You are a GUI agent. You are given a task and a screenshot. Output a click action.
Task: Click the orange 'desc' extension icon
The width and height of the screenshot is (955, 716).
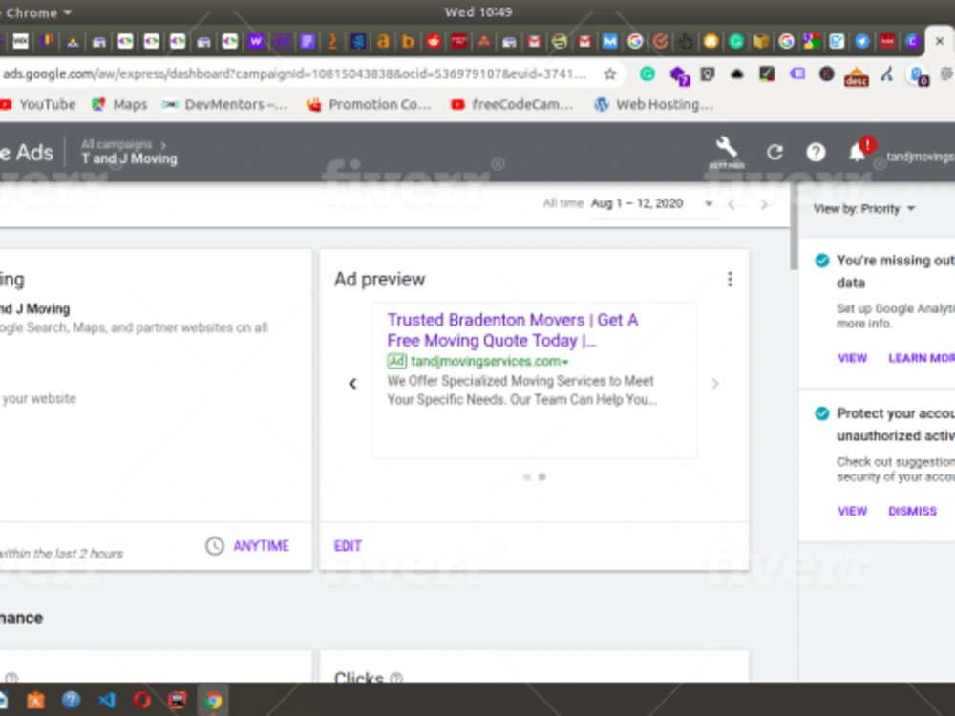[856, 75]
